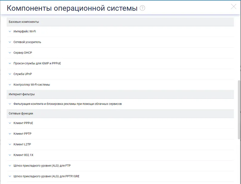The height and width of the screenshot is (184, 241).
Task: Expand chevron for ALG для PPTP/GRE
Action: (10, 176)
